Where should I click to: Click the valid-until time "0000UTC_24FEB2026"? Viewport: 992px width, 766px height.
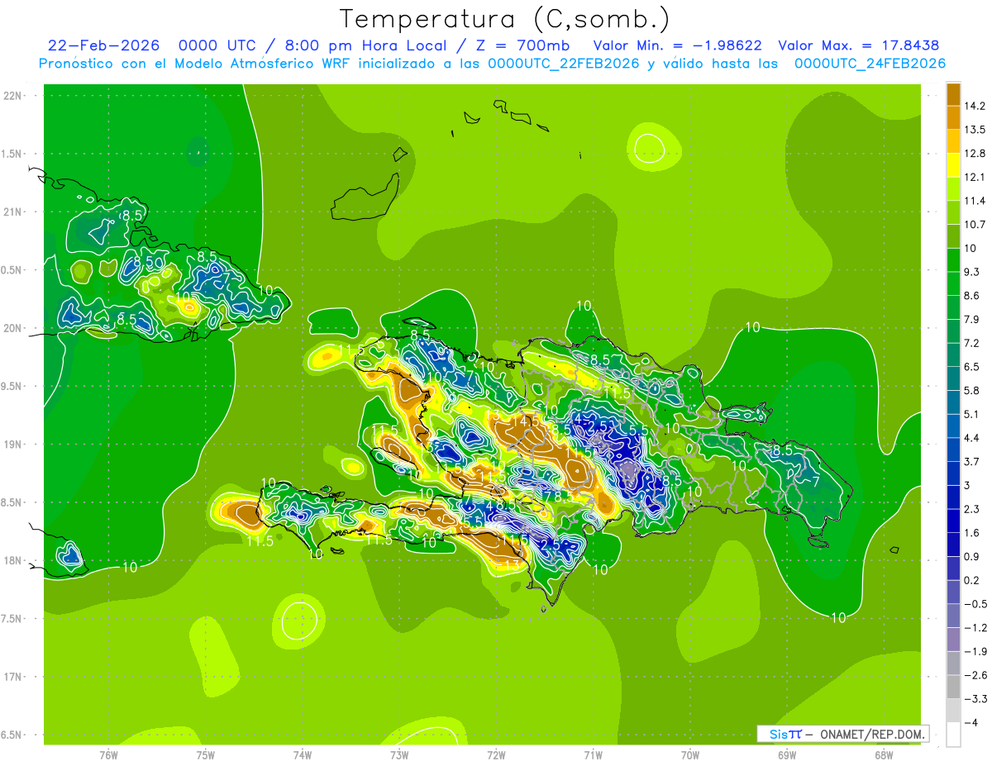tap(870, 64)
